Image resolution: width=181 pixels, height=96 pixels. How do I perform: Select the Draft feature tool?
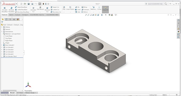[78, 10]
